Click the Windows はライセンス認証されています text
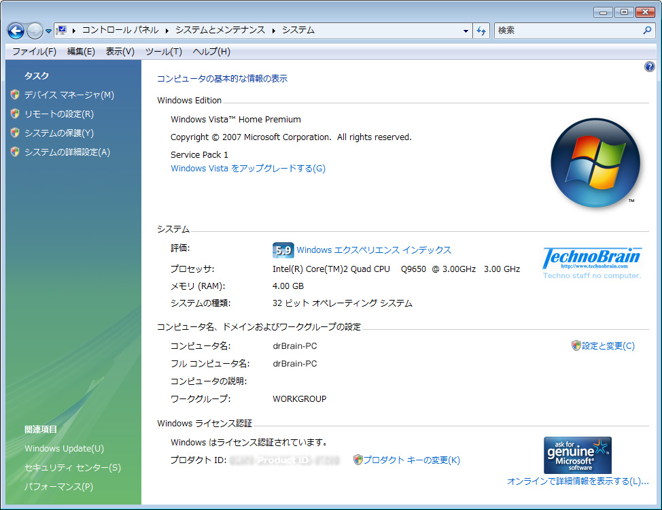The height and width of the screenshot is (510, 662). 249,443
